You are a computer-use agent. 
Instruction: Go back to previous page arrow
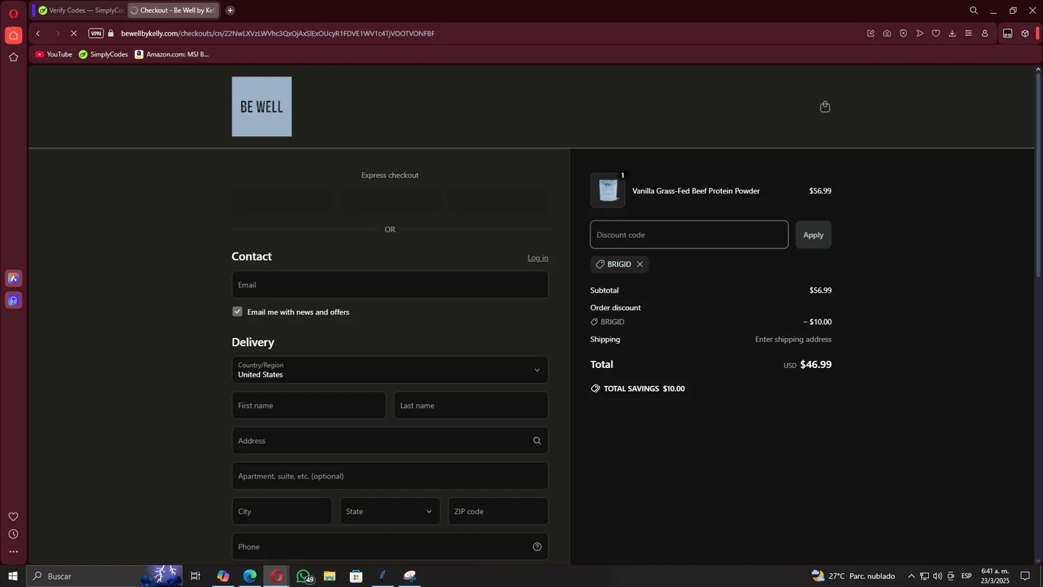pyautogui.click(x=38, y=33)
